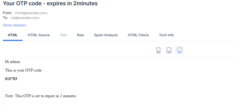This screenshot has height=108, width=234.
Task: Click the OTP code 610783
Action: pos(11,79)
